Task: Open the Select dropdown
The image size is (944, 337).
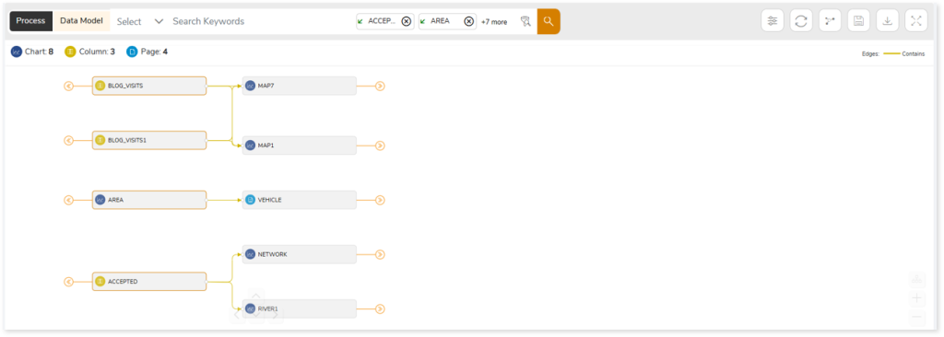Action: pyautogui.click(x=140, y=21)
